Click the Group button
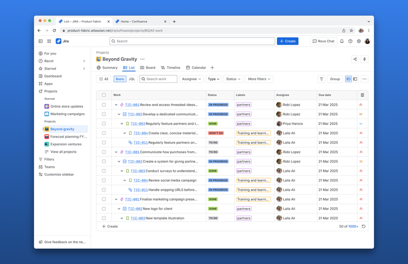The width and height of the screenshot is (408, 264). (335, 79)
